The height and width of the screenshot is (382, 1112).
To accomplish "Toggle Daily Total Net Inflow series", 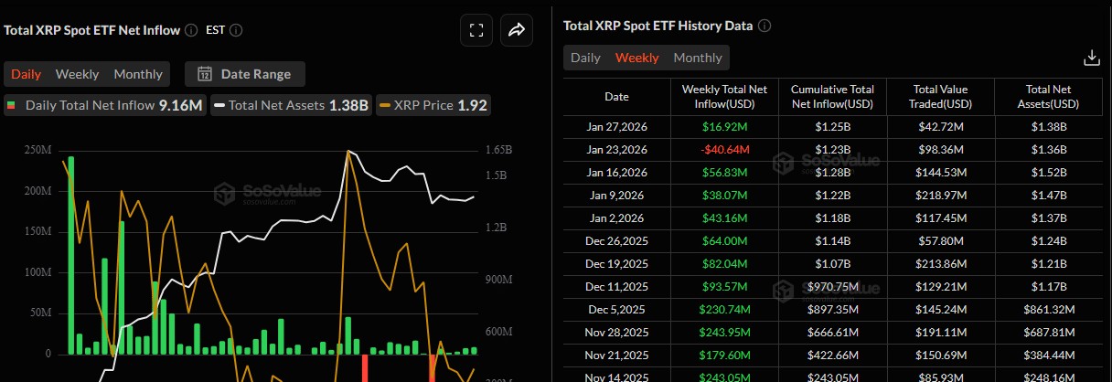I will [x=104, y=105].
